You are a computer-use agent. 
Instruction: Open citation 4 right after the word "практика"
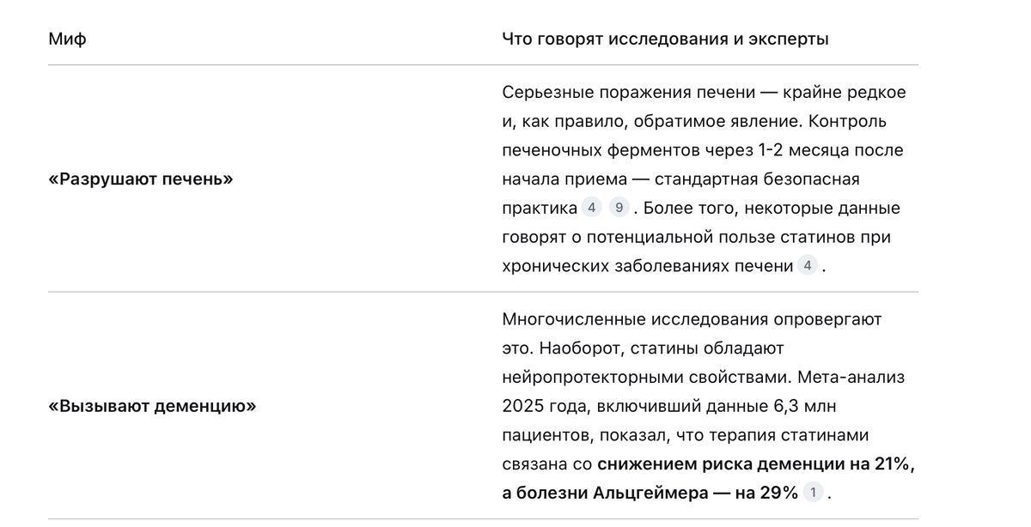pos(591,208)
